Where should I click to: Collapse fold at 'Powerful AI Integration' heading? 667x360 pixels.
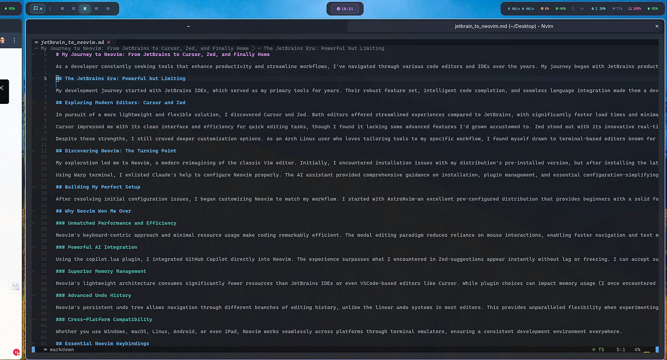tap(33, 247)
